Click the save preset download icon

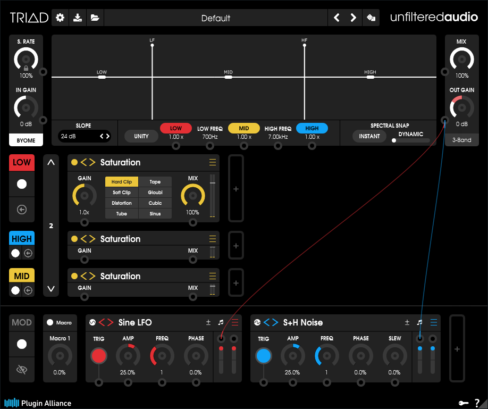click(x=78, y=18)
